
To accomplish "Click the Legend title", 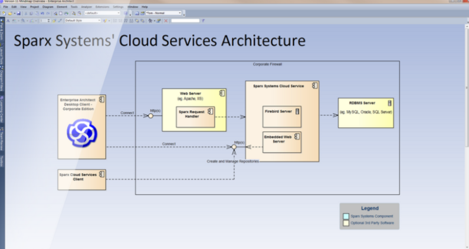I will pyautogui.click(x=370, y=208).
